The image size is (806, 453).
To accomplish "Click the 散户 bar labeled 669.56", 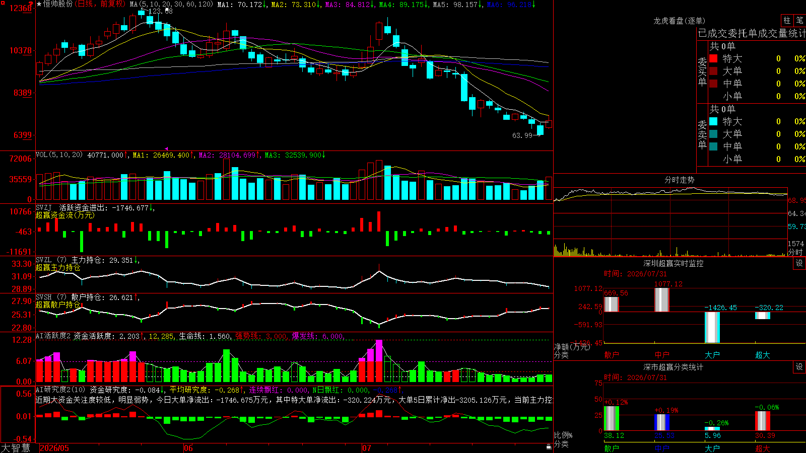I will [611, 305].
